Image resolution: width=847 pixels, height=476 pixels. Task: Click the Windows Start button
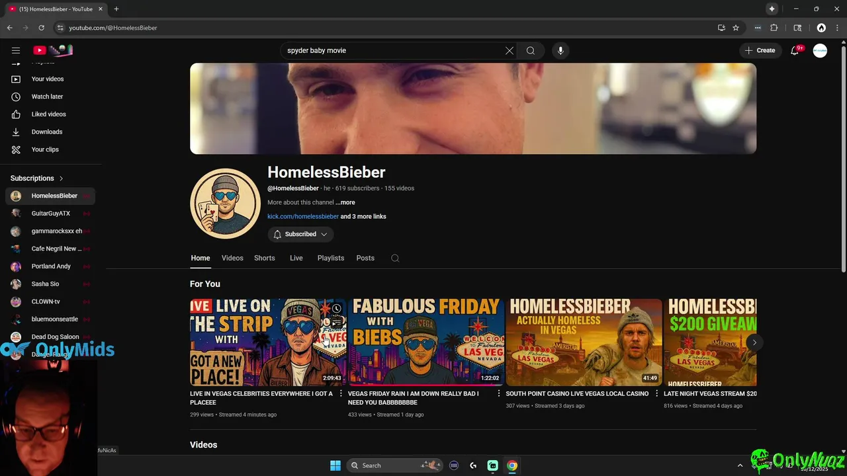tap(335, 465)
